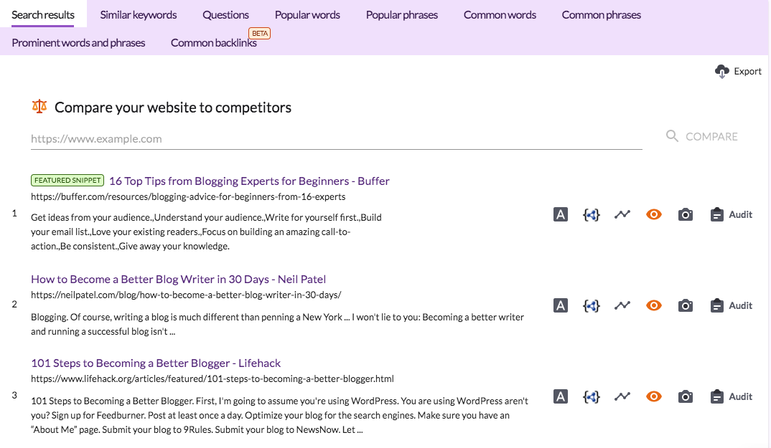Click the competitor URL input field
The height and width of the screenshot is (448, 771).
point(287,138)
